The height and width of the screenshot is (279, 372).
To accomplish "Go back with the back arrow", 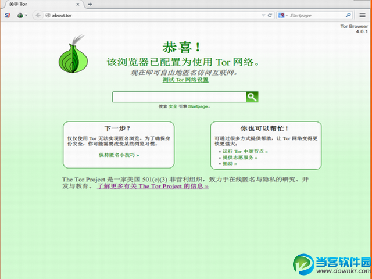I will (x=38, y=15).
